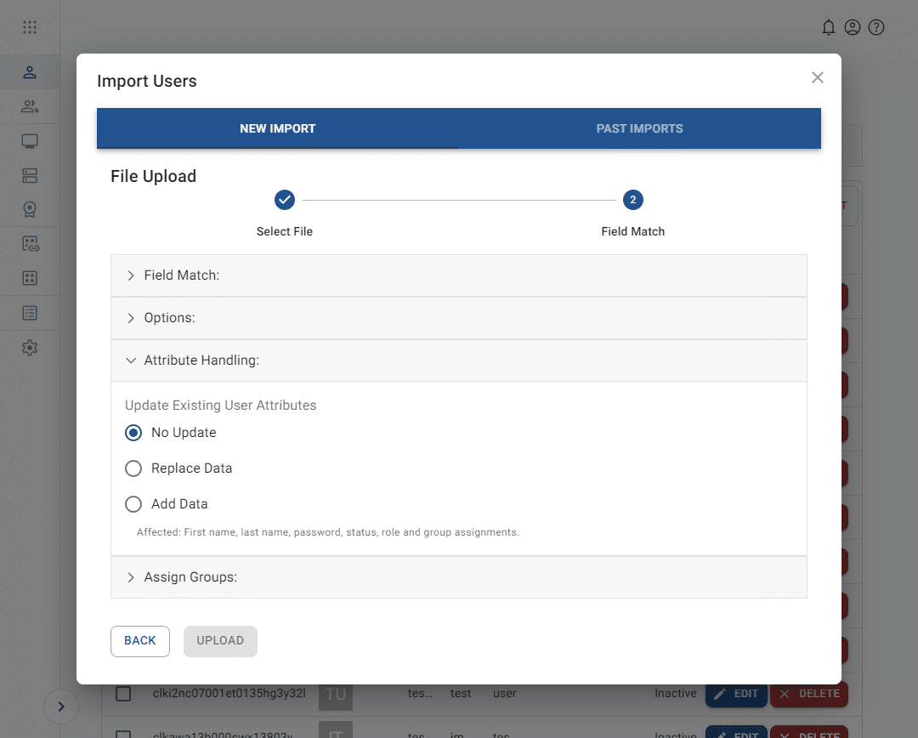
Task: Open the Groups icon in the sidebar
Action: [30, 105]
